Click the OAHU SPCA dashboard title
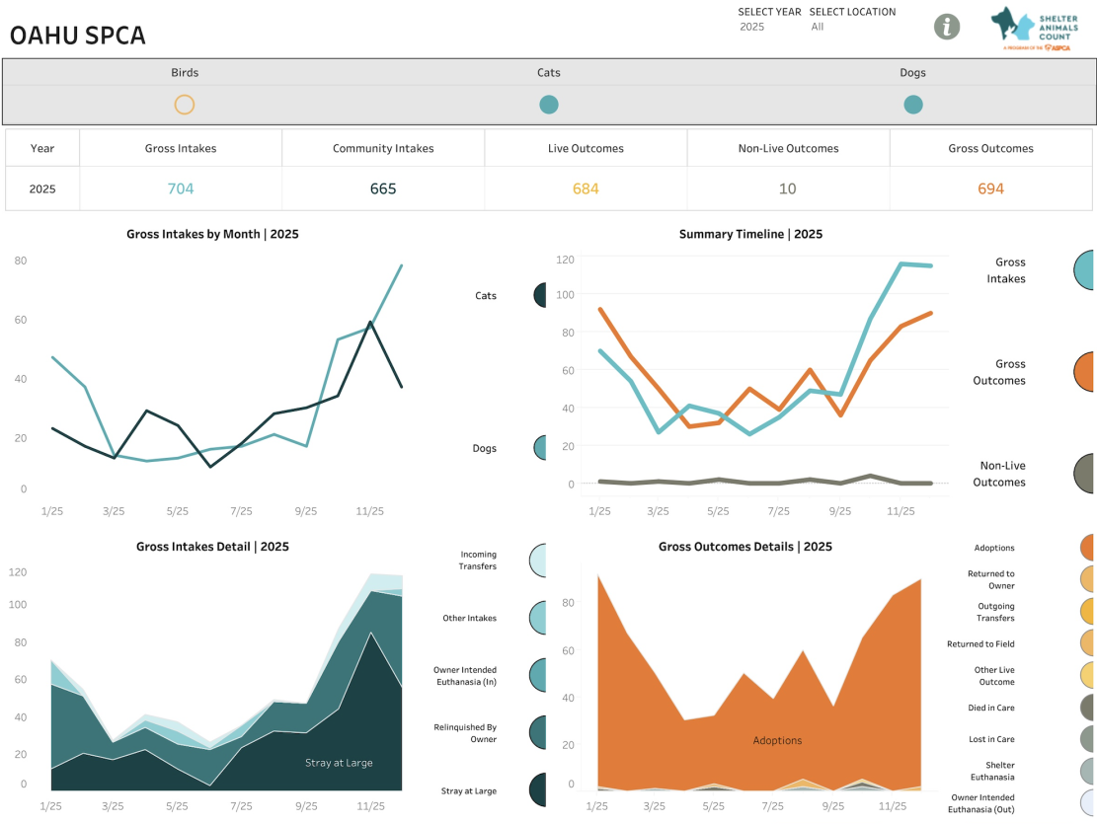Image resolution: width=1097 pixels, height=824 pixels. coord(78,36)
